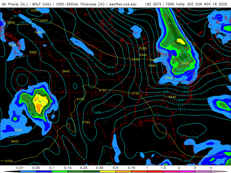The height and width of the screenshot is (173, 231).
Task: Click the 5760 thickness contour label
Action: pos(86,122)
